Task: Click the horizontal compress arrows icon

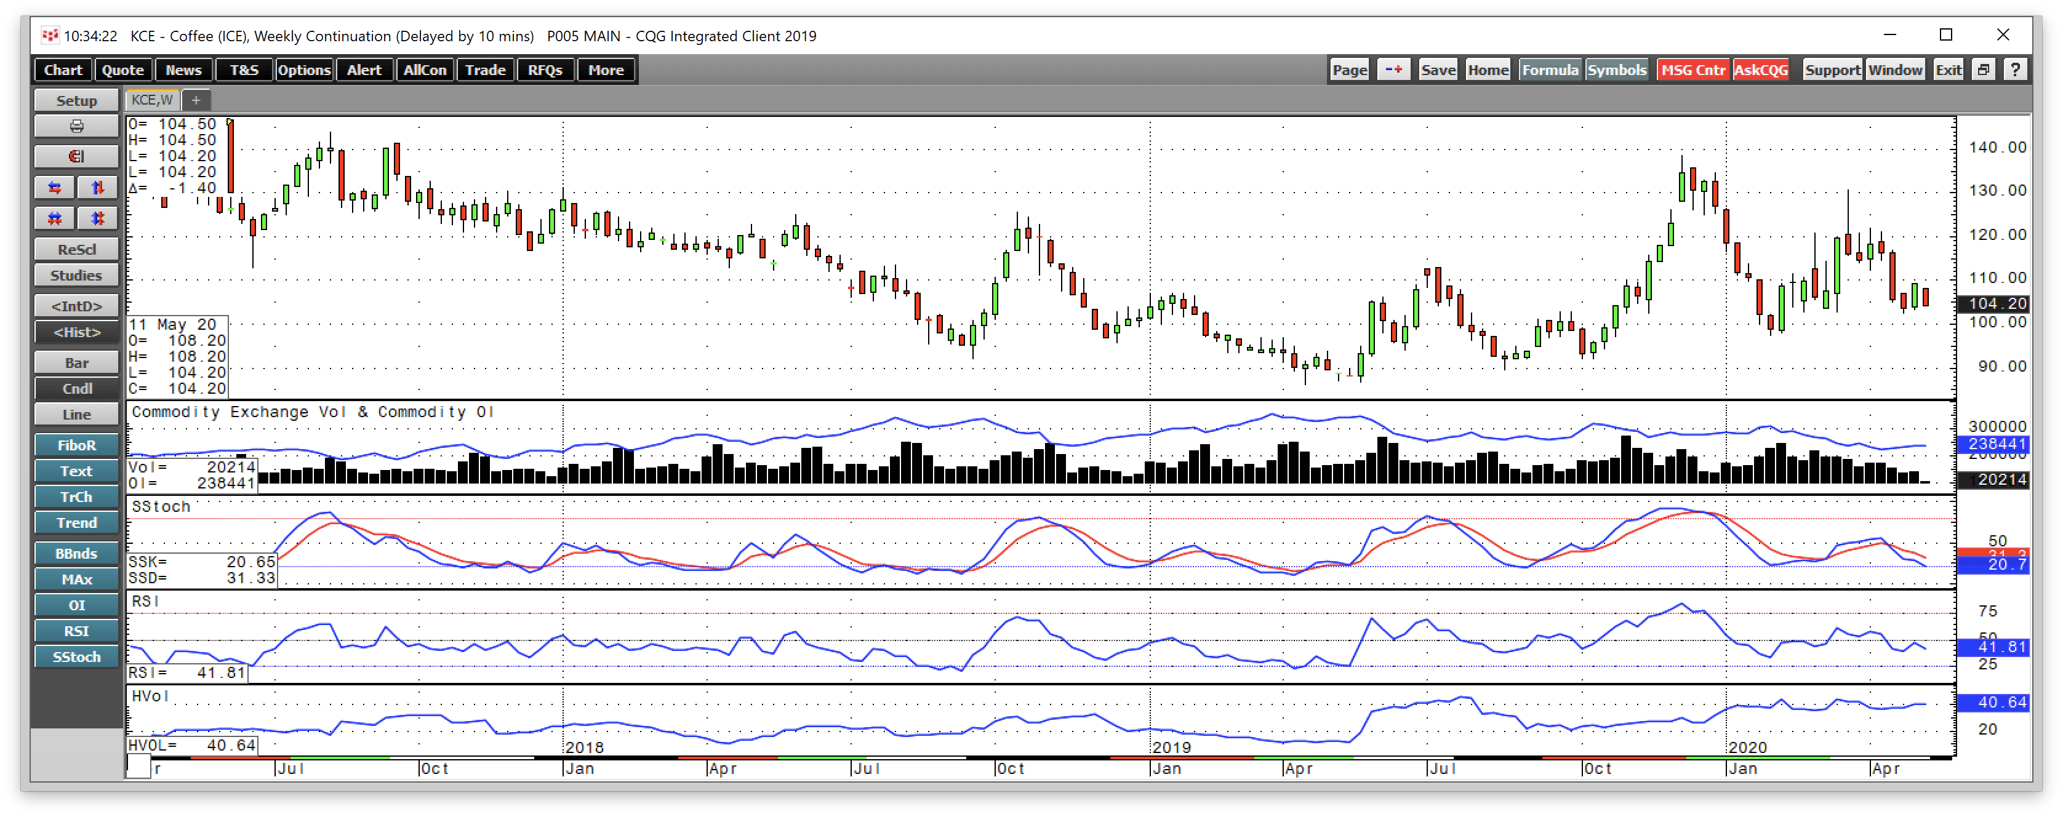Action: (x=54, y=218)
